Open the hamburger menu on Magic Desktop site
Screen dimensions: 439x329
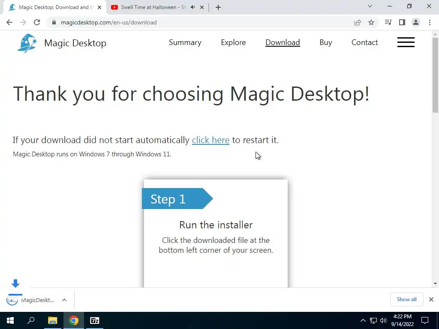406,42
